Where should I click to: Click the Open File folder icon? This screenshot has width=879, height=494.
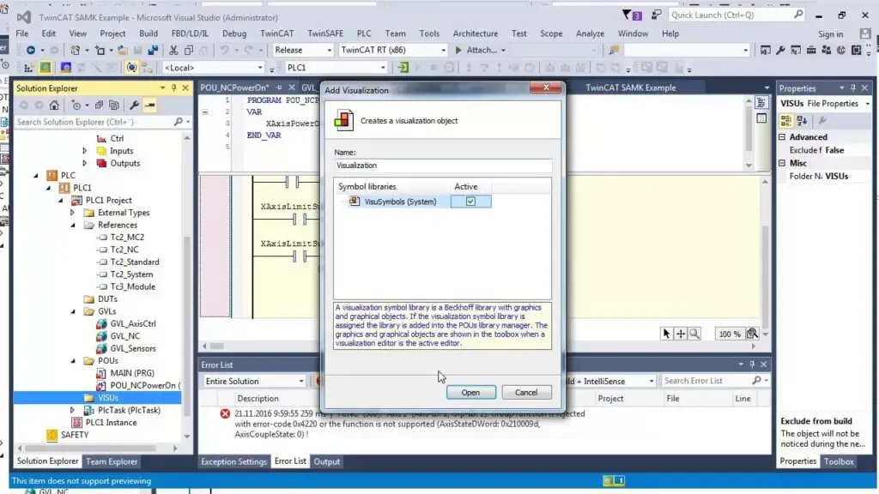pyautogui.click(x=122, y=51)
